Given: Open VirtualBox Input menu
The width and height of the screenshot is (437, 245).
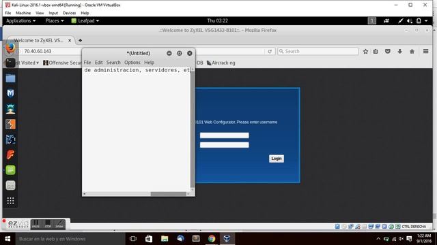Looking at the screenshot, I should pos(53,13).
